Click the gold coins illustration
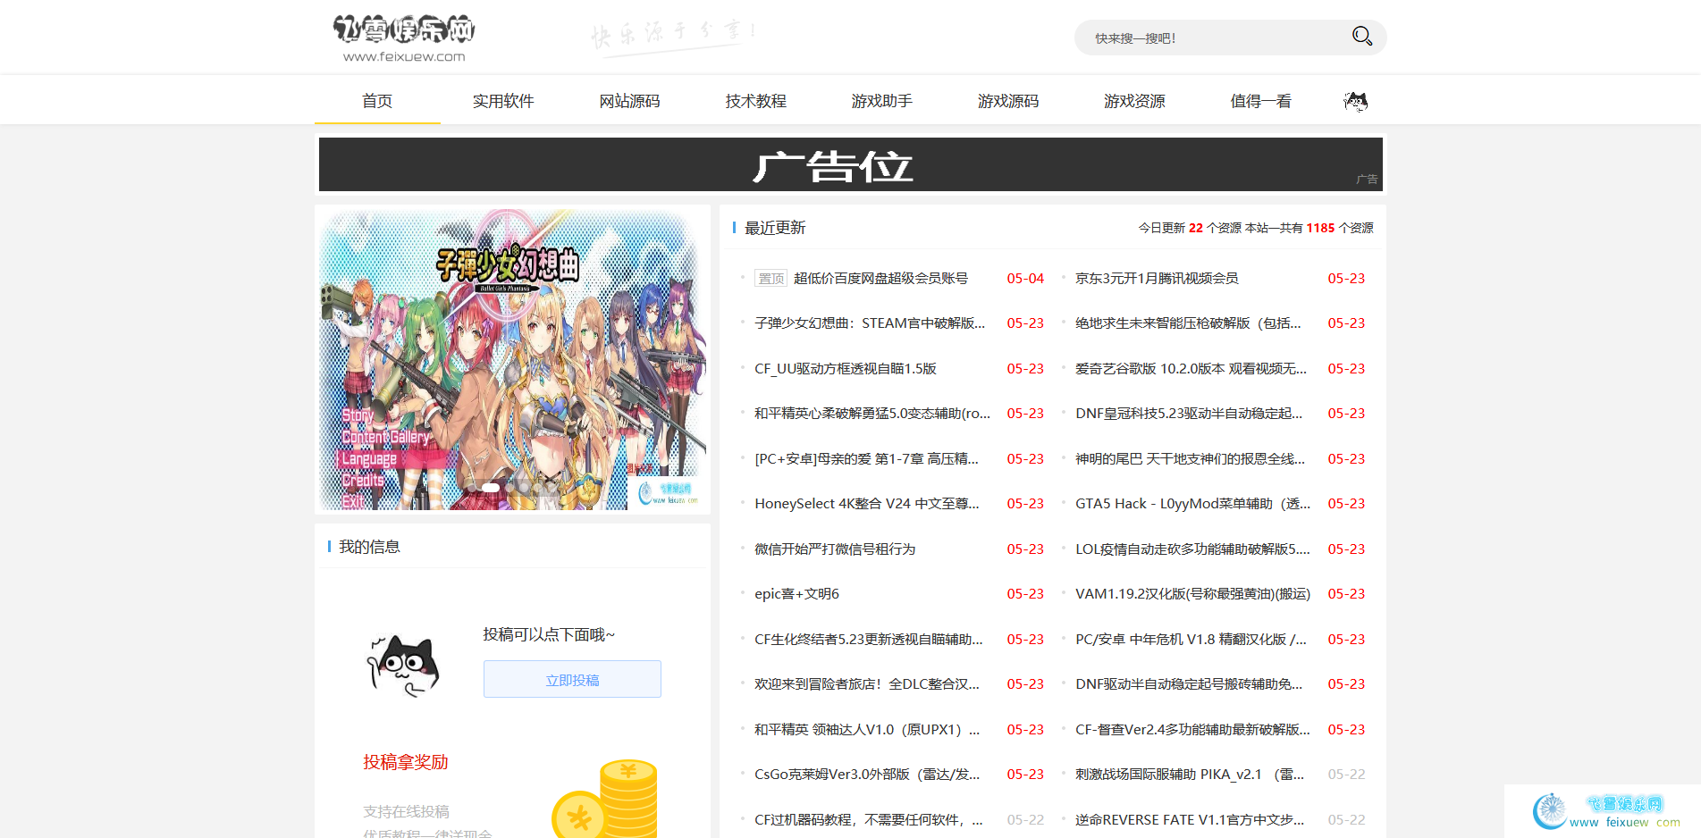Viewport: 1701px width, 838px height. [x=605, y=798]
